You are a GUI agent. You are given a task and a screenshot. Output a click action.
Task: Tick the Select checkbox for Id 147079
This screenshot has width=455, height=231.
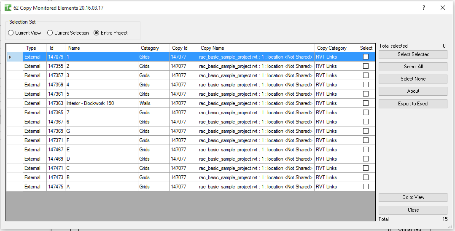click(x=366, y=57)
